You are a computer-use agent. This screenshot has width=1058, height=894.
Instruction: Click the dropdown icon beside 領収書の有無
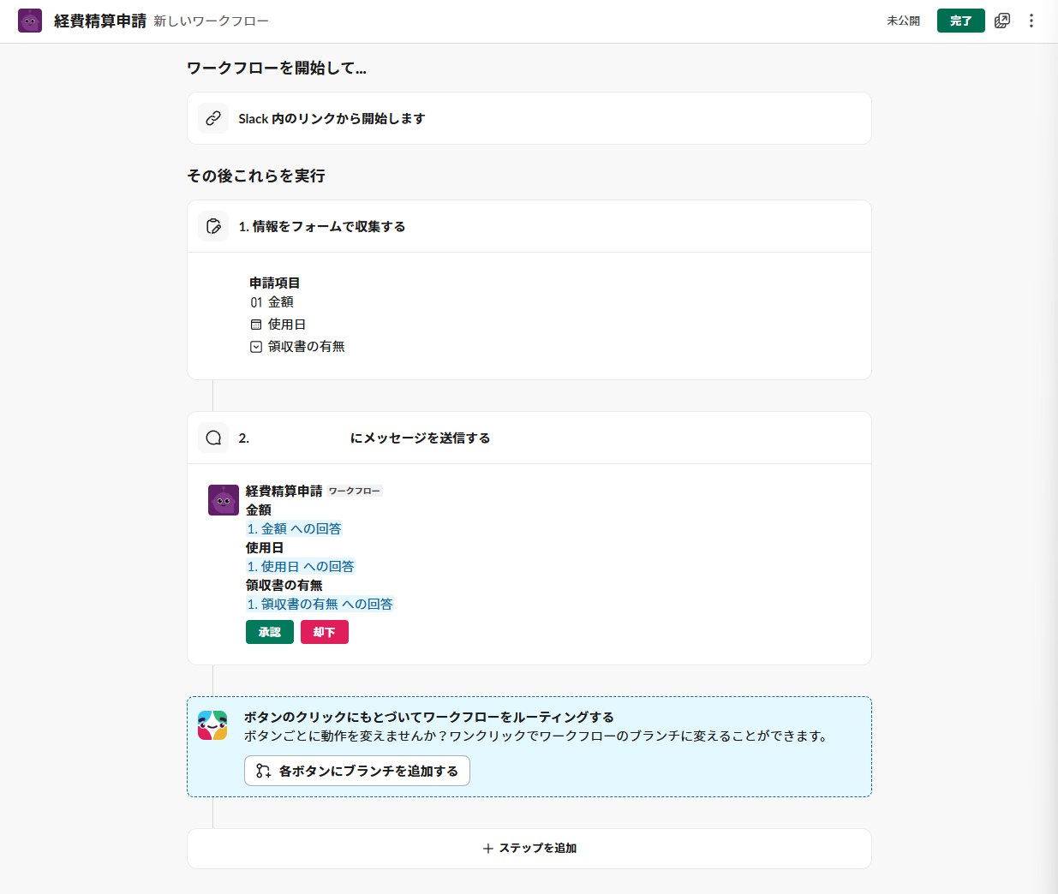click(256, 347)
